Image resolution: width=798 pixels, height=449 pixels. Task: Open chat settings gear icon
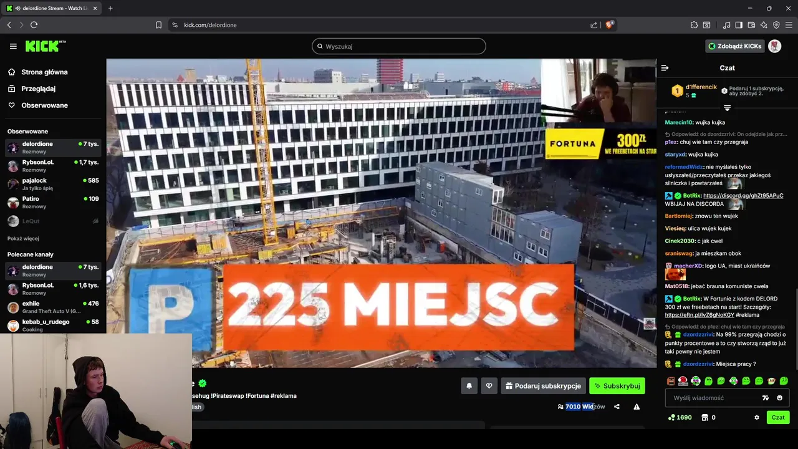click(757, 417)
